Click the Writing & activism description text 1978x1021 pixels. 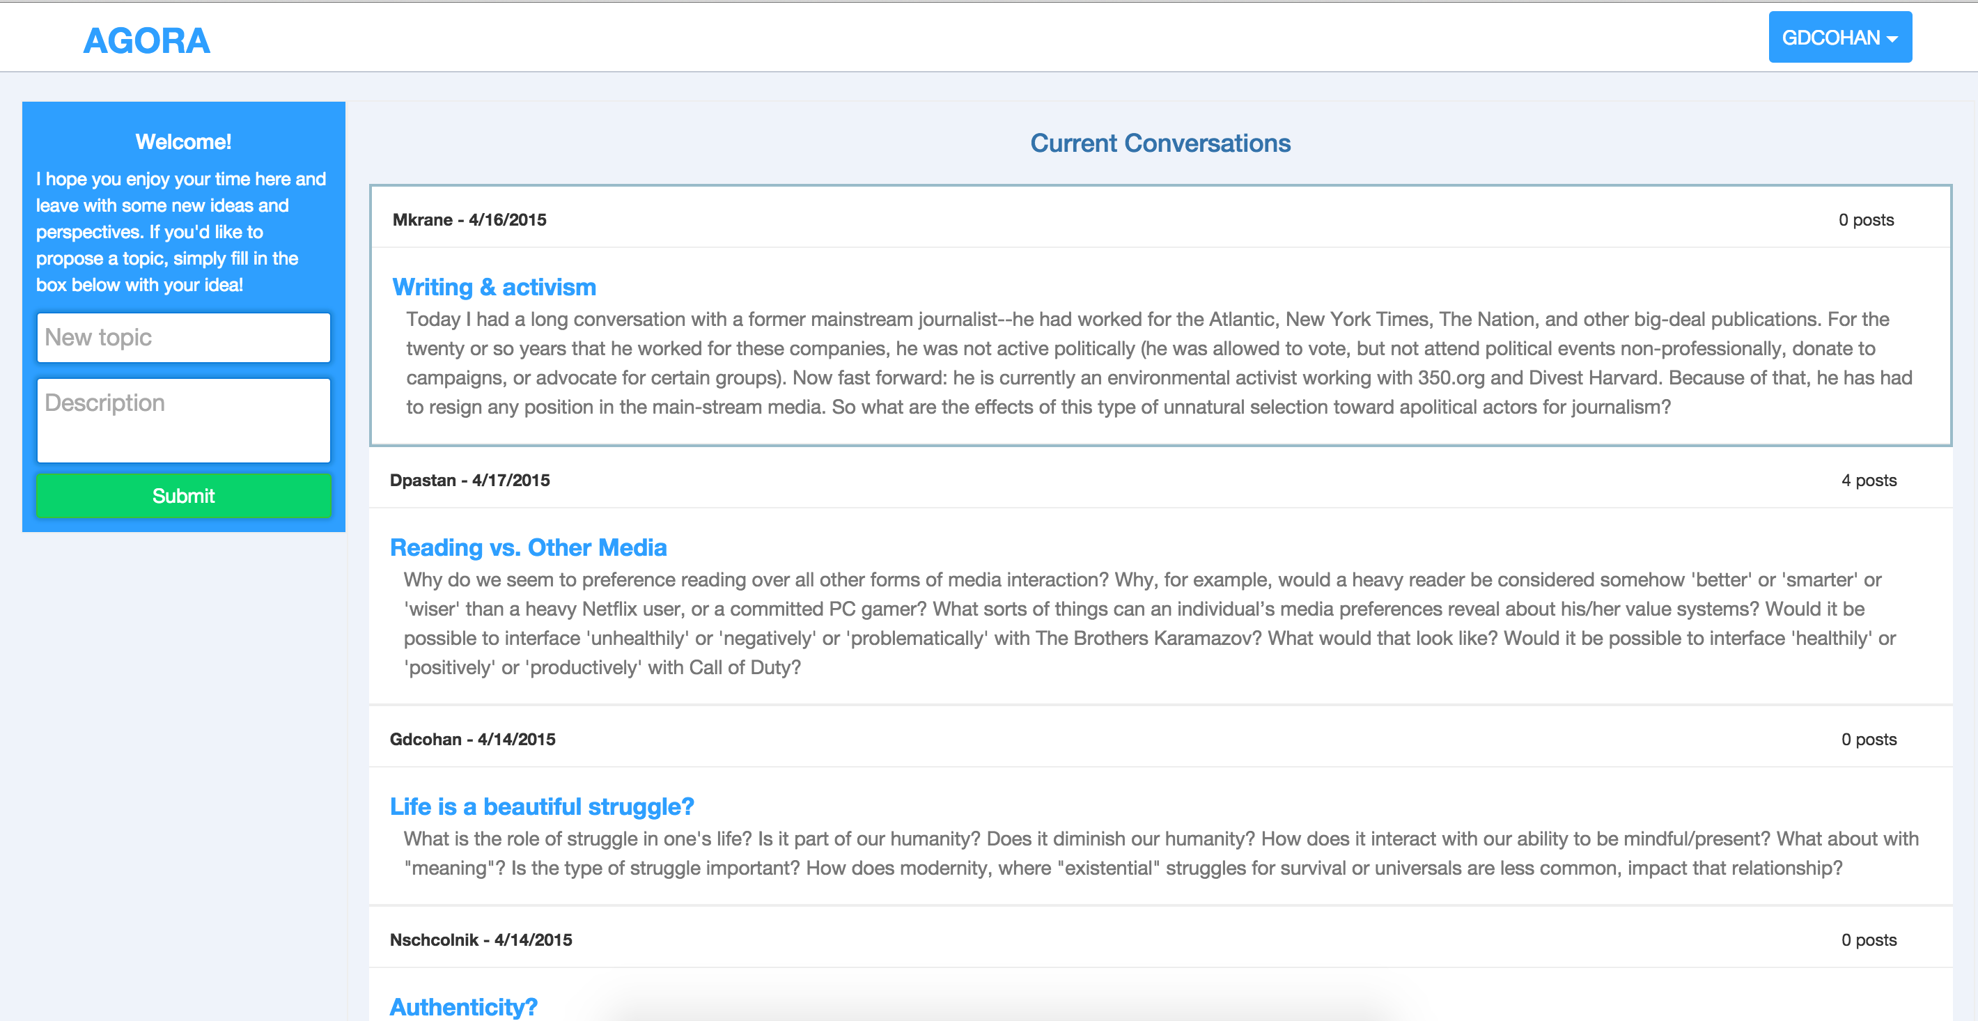click(x=1158, y=363)
